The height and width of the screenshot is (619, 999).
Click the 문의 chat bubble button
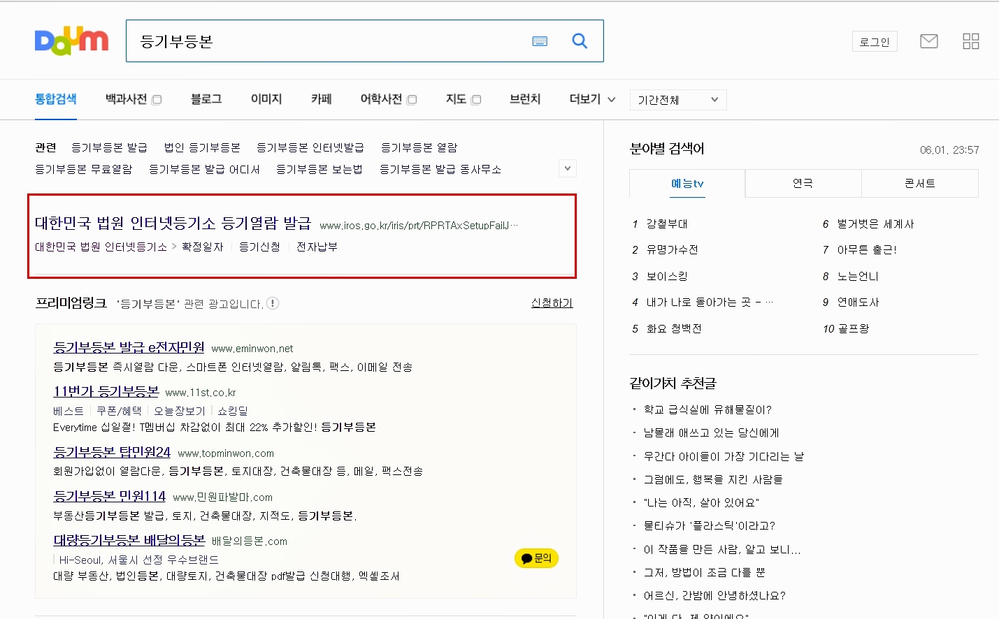coord(536,558)
